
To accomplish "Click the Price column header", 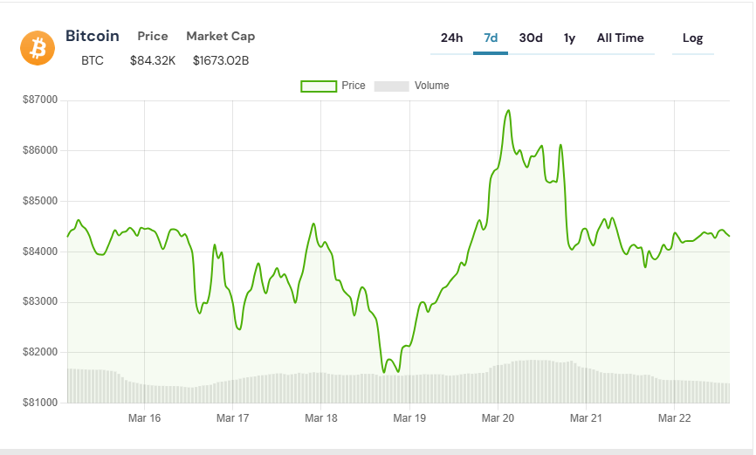I will coord(153,36).
